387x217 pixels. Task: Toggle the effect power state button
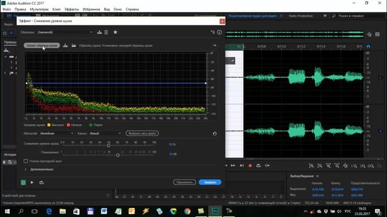(23, 183)
